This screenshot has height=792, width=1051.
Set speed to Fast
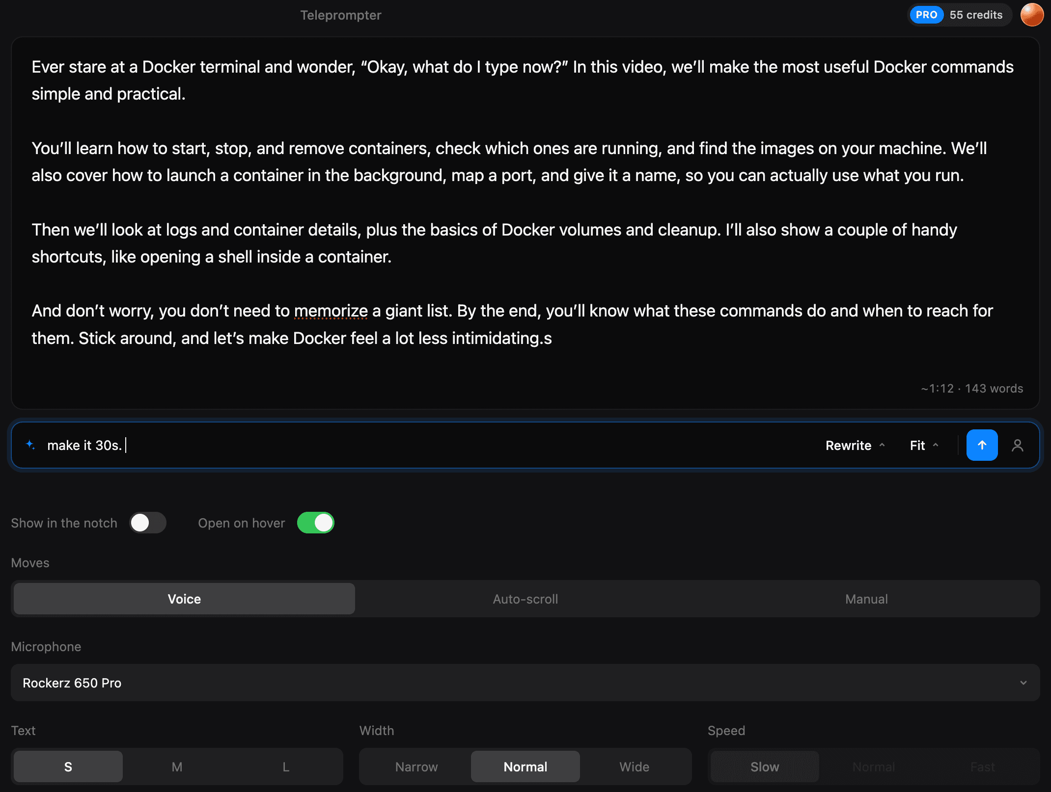point(983,766)
